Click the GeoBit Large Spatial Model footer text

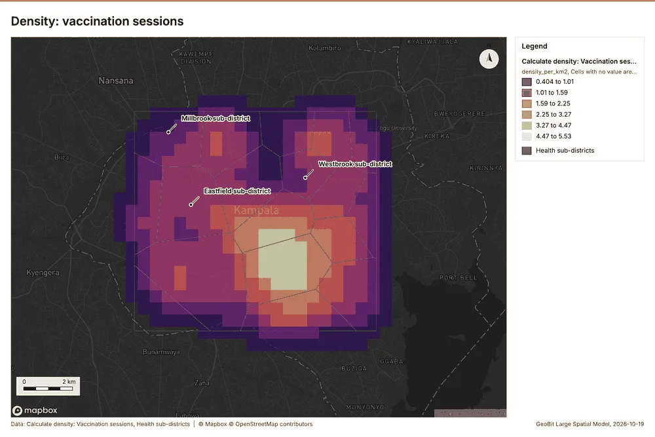pos(590,424)
